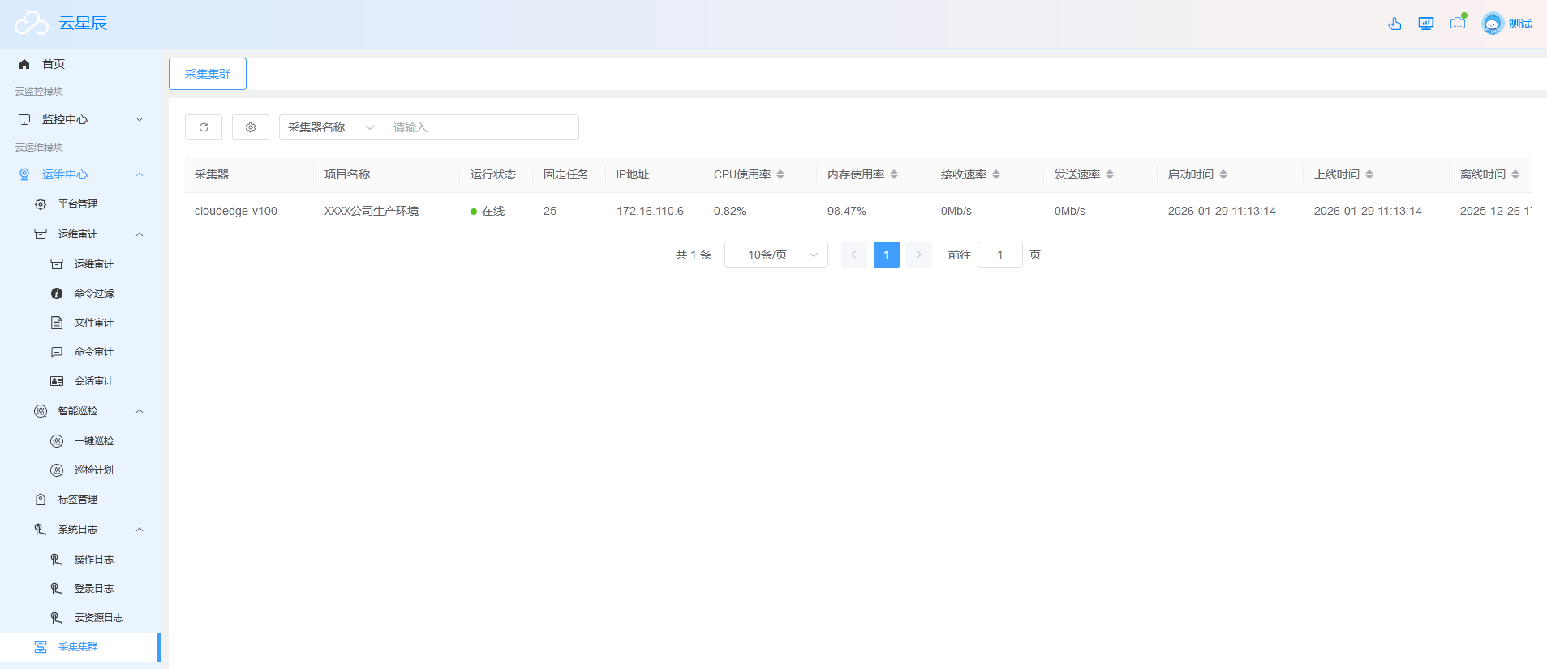Open the monitor screen icon in top bar
Viewport: 1547px width, 669px height.
click(x=1426, y=24)
